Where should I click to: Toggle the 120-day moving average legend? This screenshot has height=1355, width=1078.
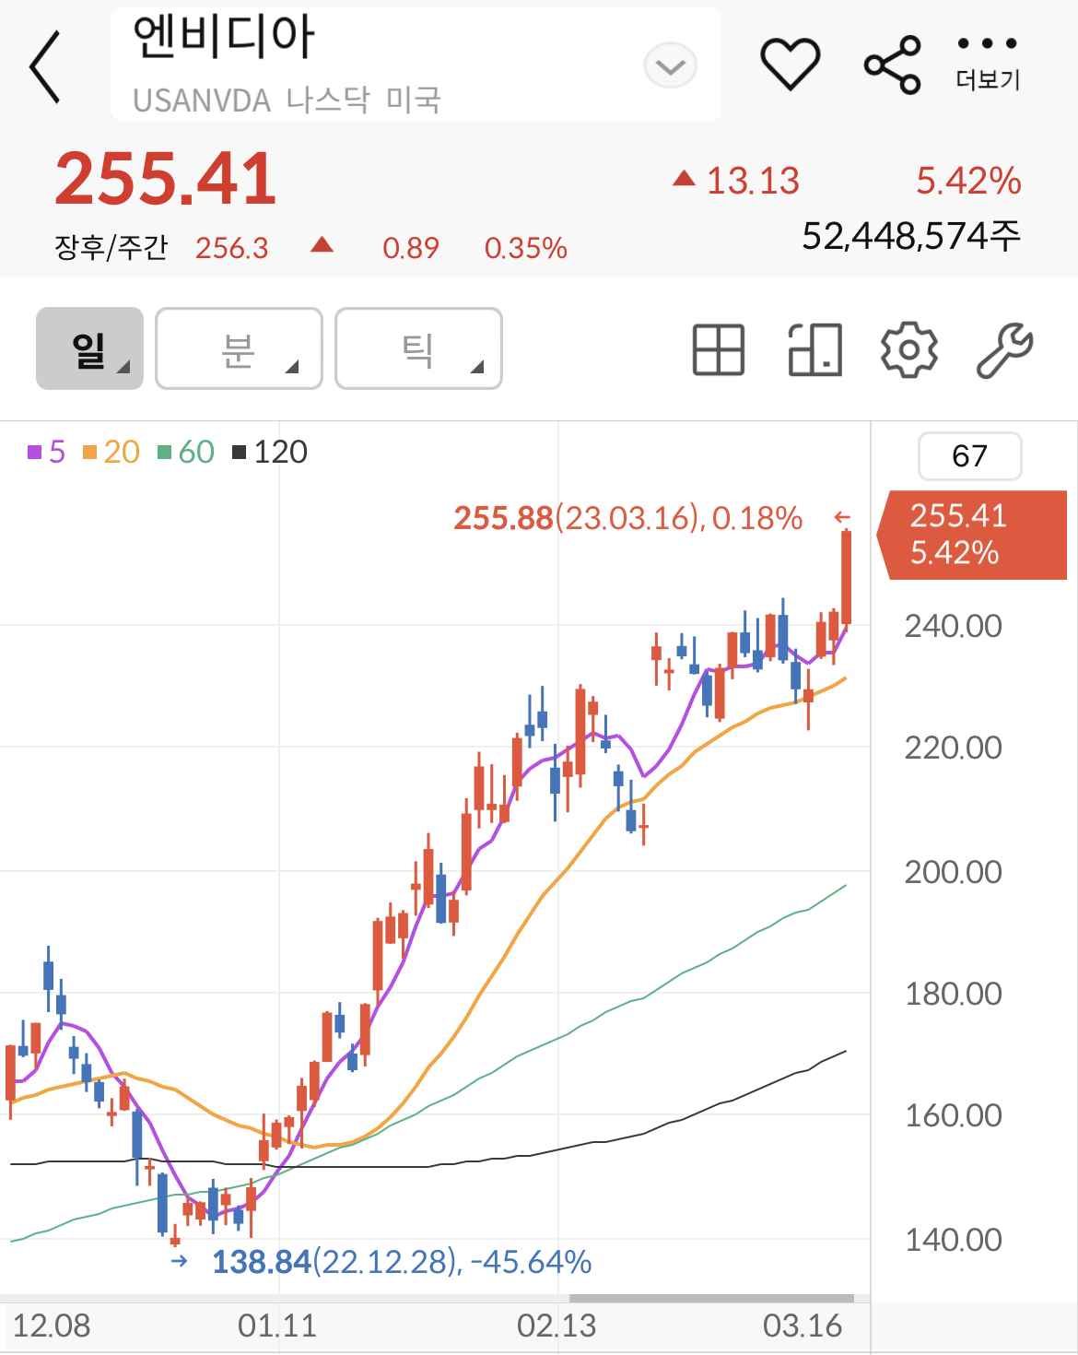tap(270, 452)
